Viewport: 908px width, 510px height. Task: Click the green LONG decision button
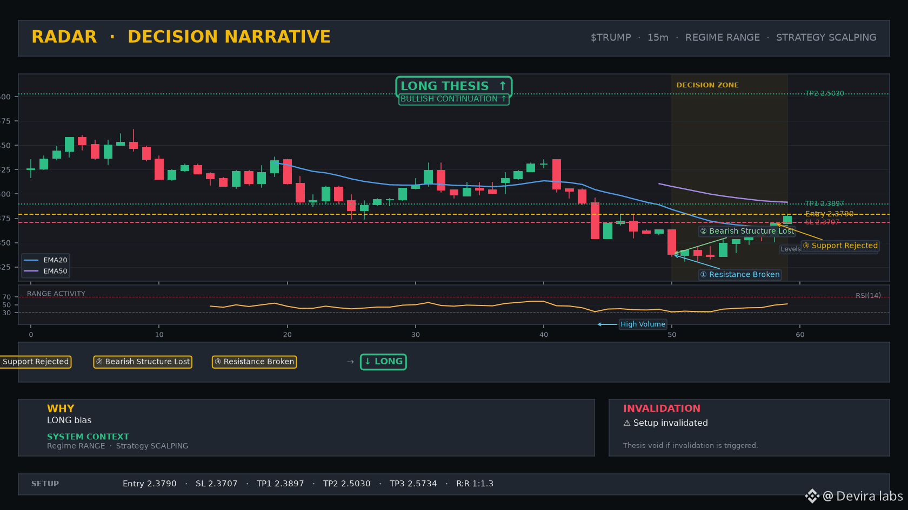(x=384, y=362)
